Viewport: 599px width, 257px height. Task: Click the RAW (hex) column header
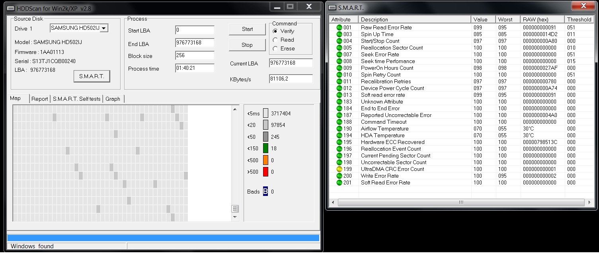[x=542, y=19]
